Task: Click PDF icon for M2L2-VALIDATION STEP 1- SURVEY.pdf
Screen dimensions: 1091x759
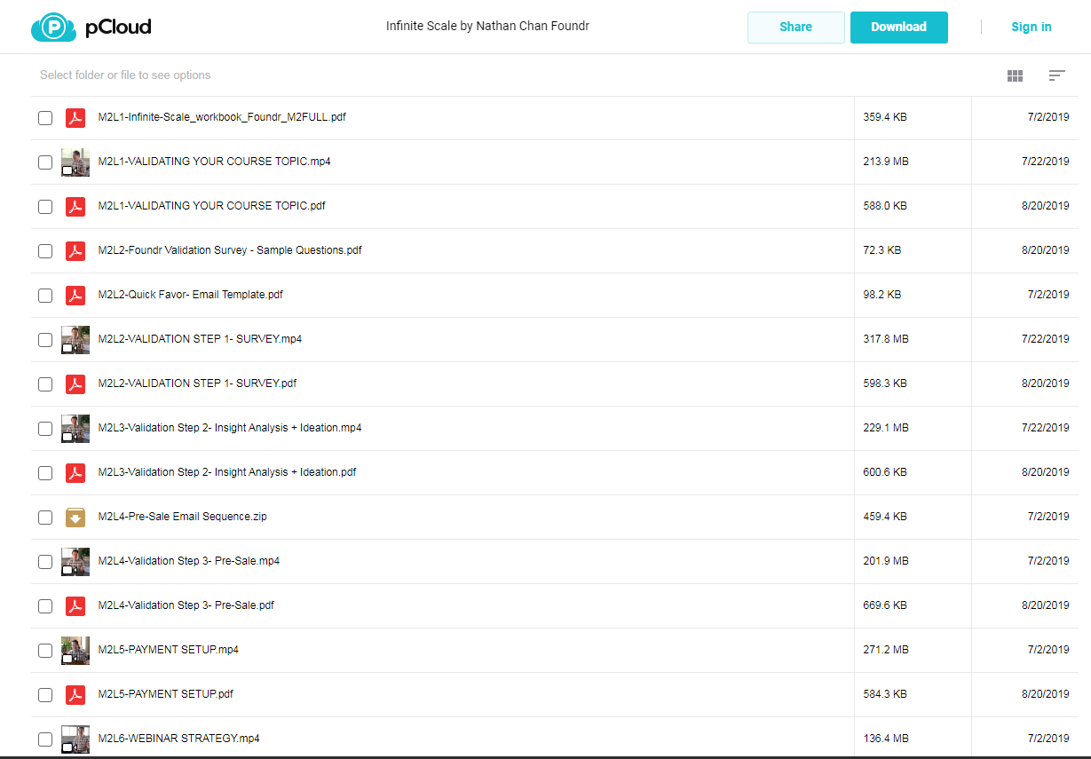Action: [75, 383]
